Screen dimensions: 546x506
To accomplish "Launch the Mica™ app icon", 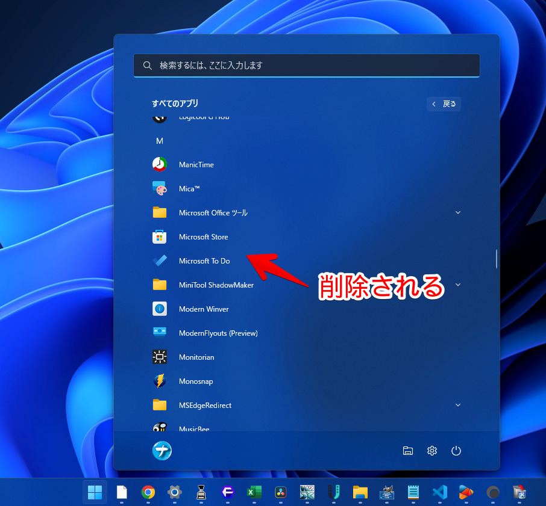I will 160,188.
